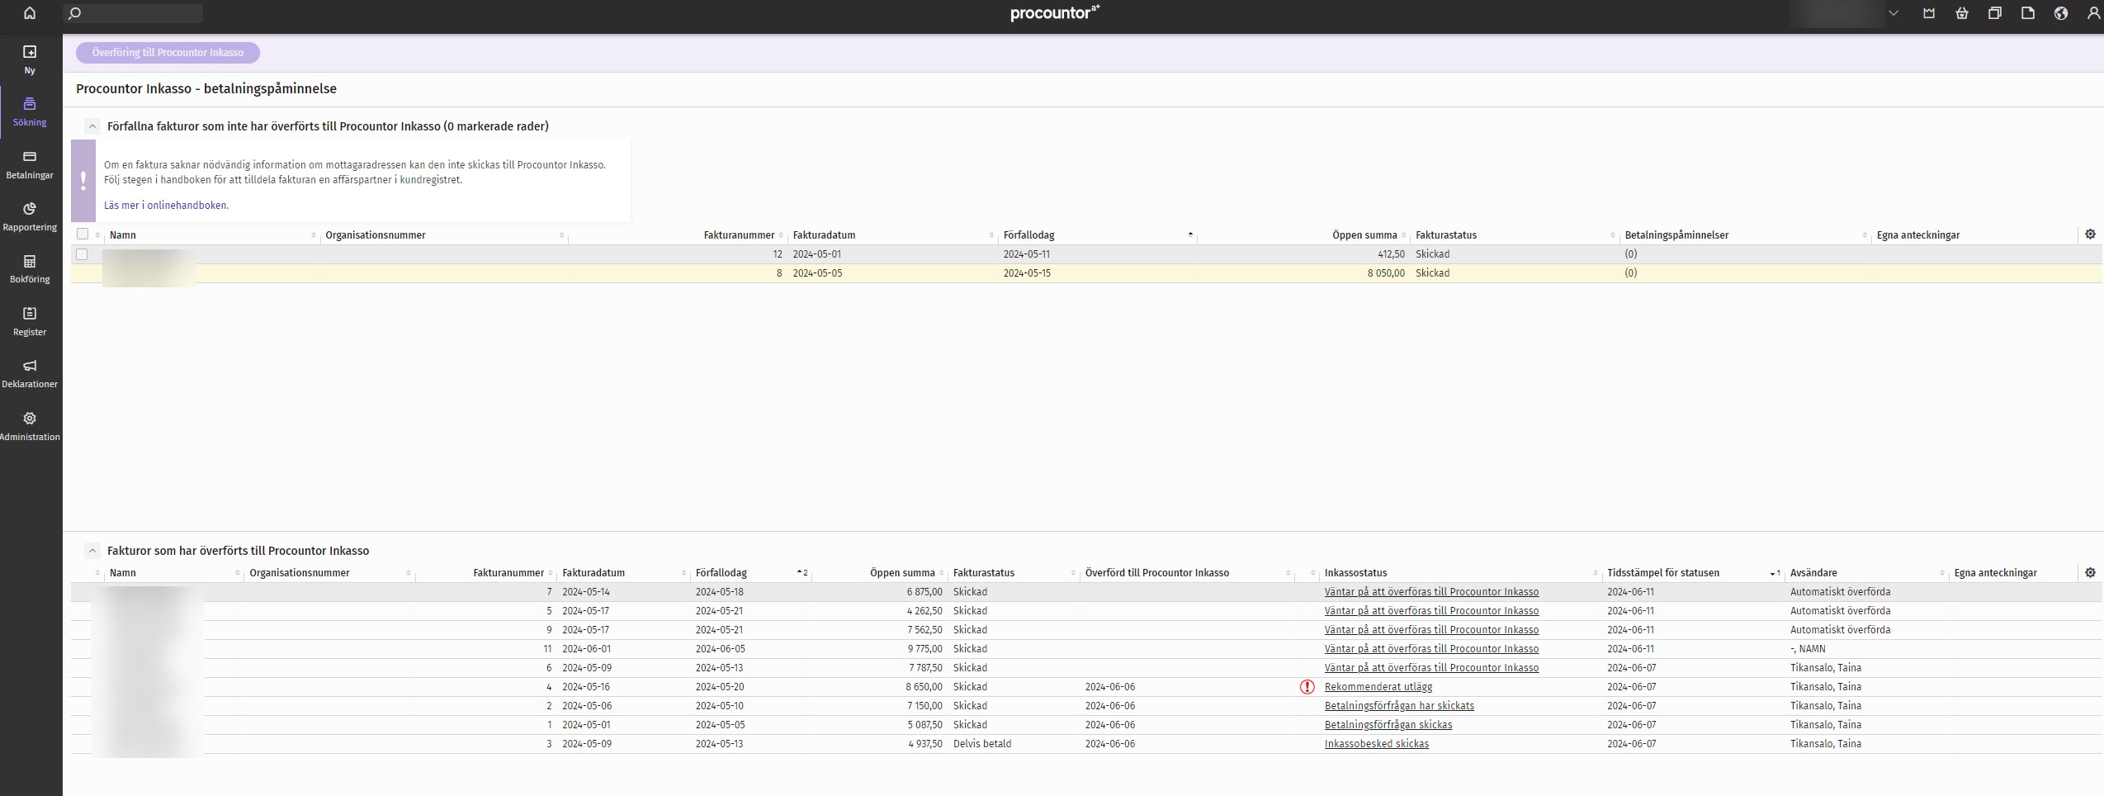Click invoice date '2024-06-01' cell
The image size is (2104, 796).
(587, 649)
